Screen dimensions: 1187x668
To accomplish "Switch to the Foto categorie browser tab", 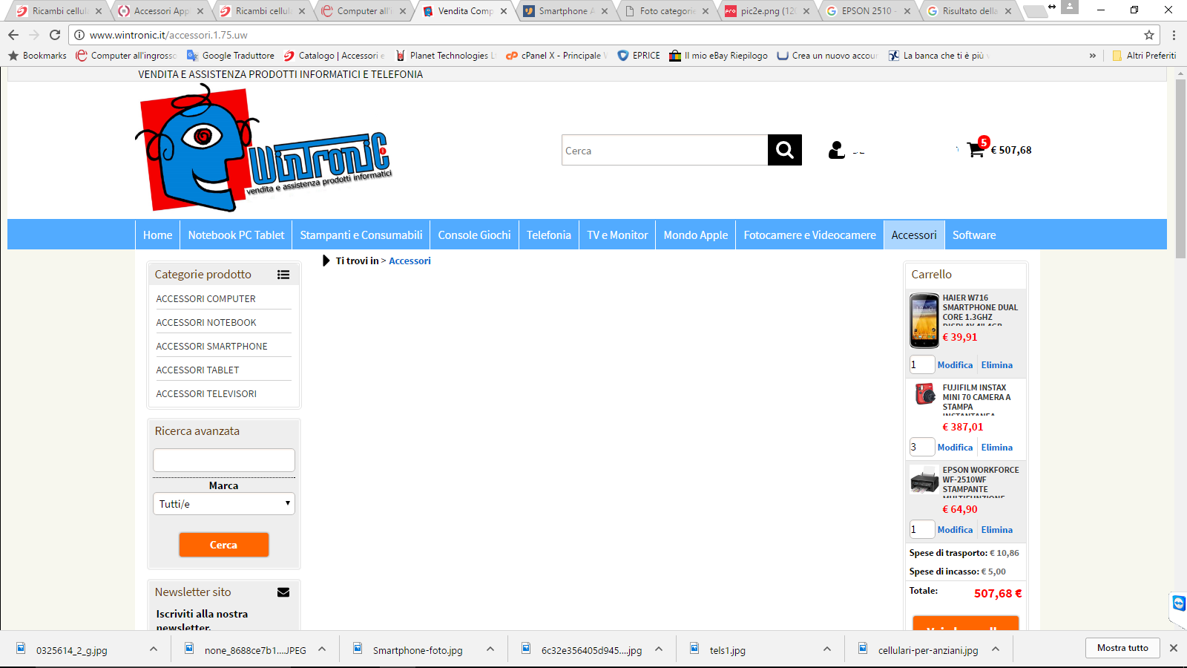I will tap(665, 11).
